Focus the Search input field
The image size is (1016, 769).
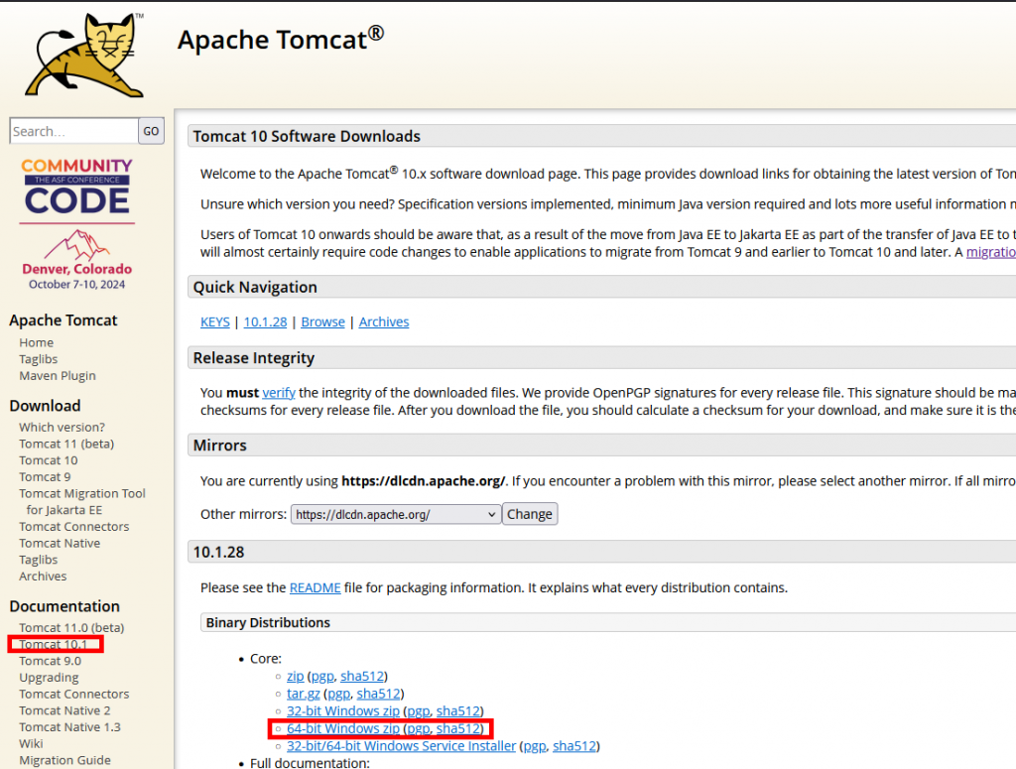[x=73, y=131]
